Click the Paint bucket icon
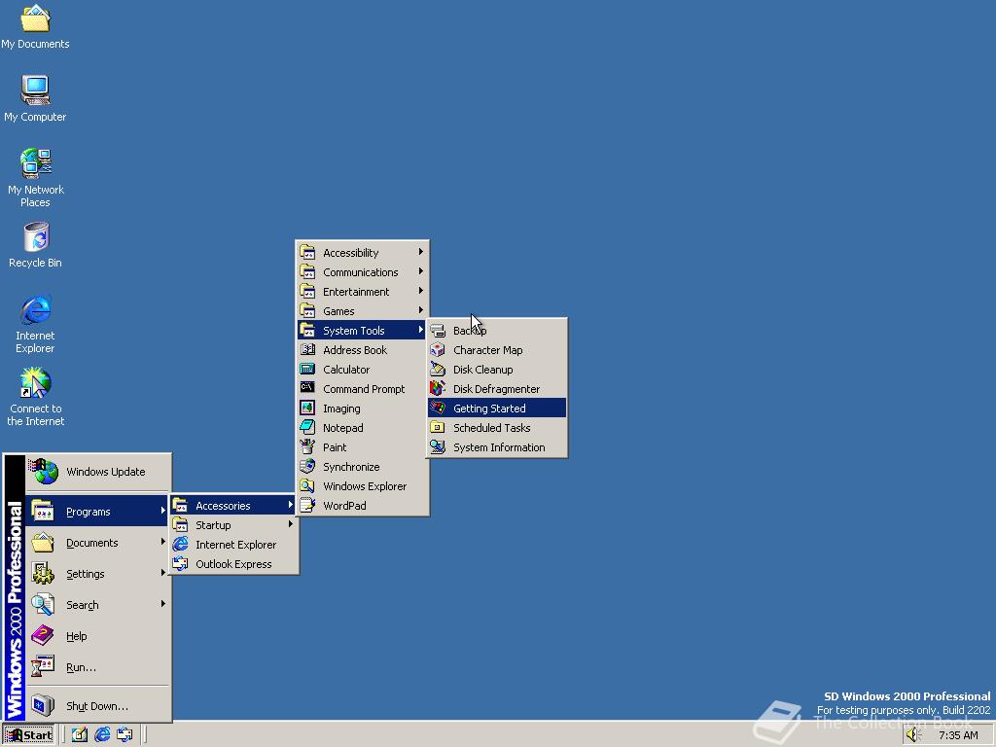996x747 pixels. [x=307, y=446]
